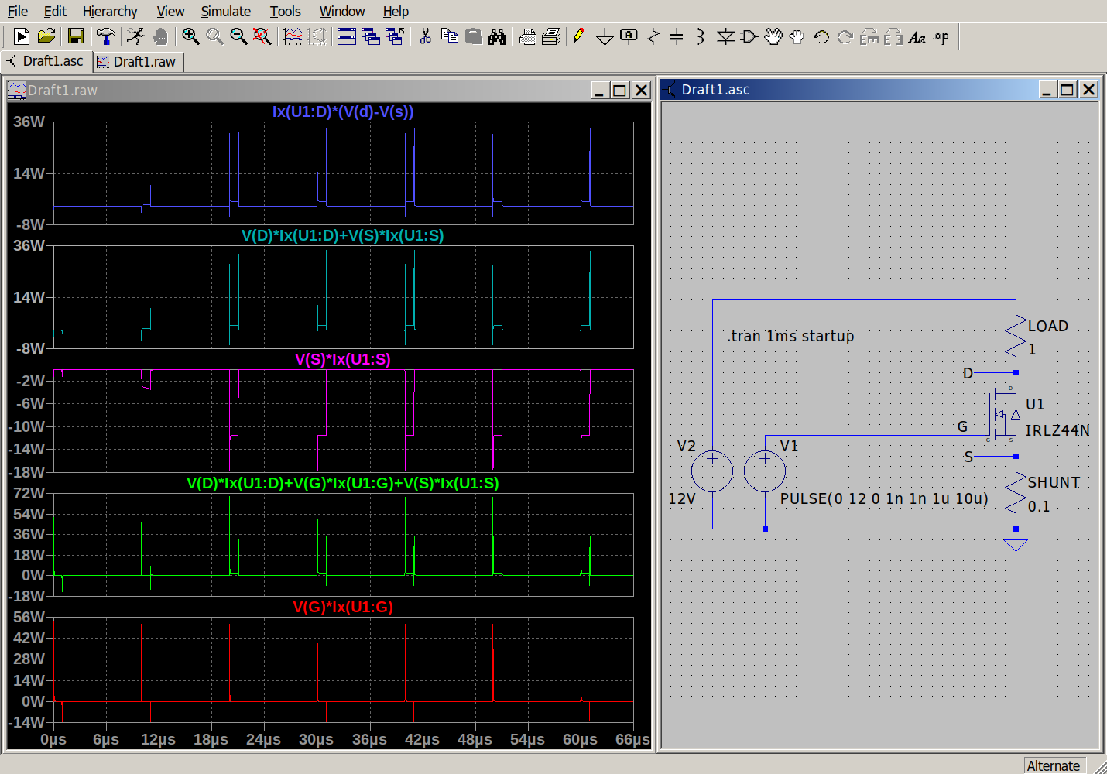This screenshot has height=774, width=1107.
Task: Select the Copy tool icon
Action: click(449, 36)
